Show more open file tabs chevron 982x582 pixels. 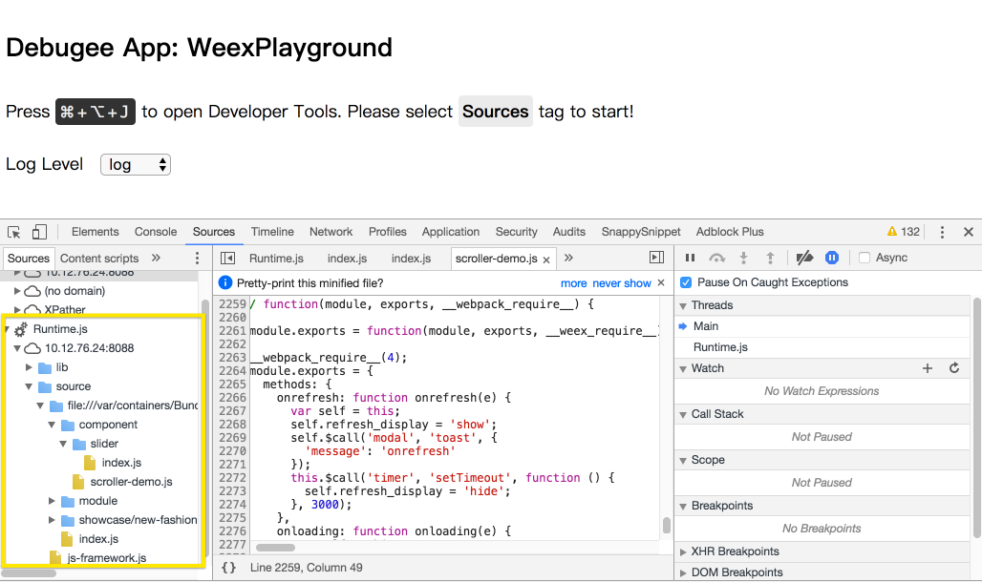[x=568, y=258]
